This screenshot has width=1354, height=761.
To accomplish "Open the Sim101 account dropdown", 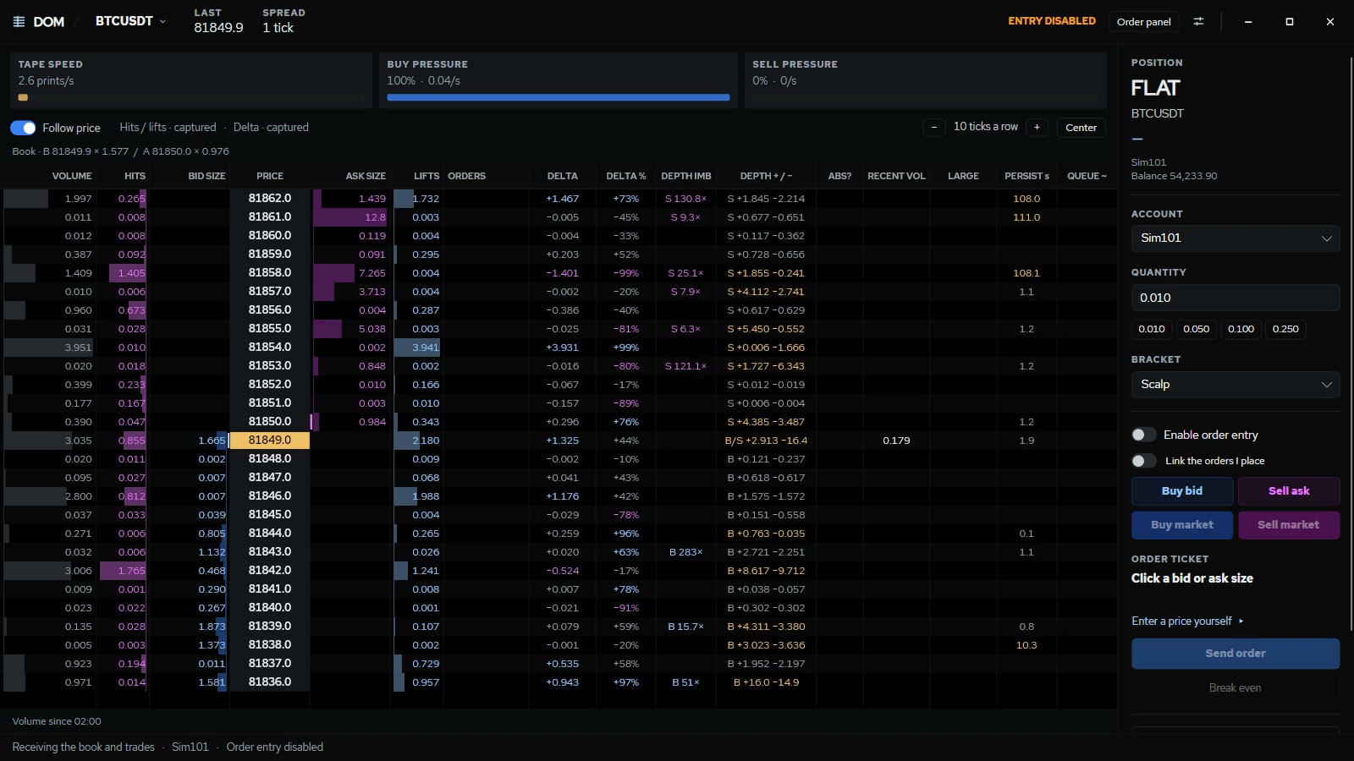I will coord(1236,238).
